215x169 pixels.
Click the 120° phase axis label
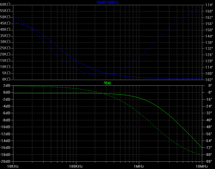[209, 61]
